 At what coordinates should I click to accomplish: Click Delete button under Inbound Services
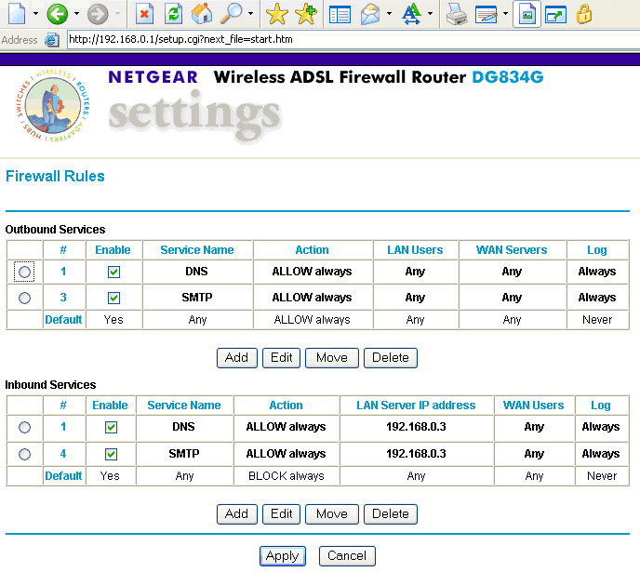[x=391, y=514]
